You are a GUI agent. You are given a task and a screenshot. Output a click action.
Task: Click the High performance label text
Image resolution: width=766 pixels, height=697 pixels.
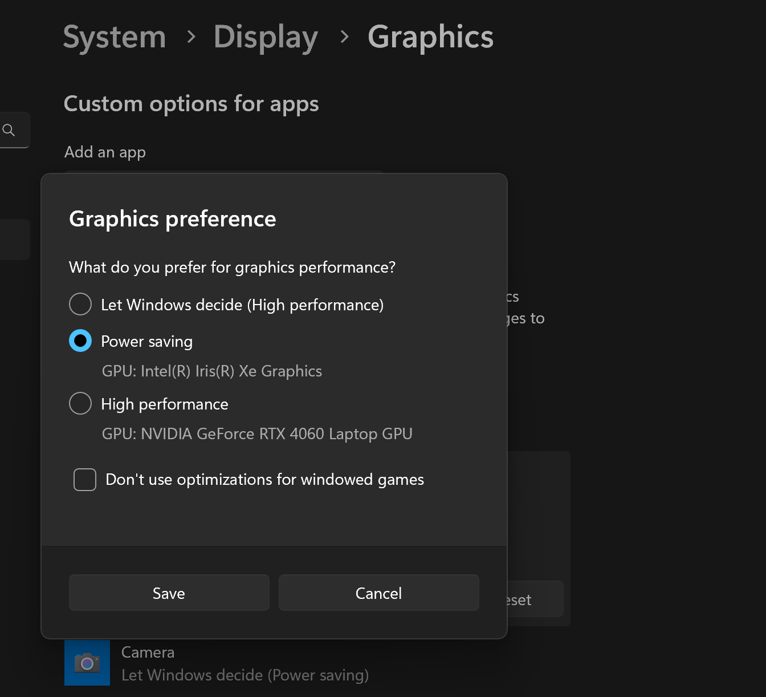(x=164, y=404)
